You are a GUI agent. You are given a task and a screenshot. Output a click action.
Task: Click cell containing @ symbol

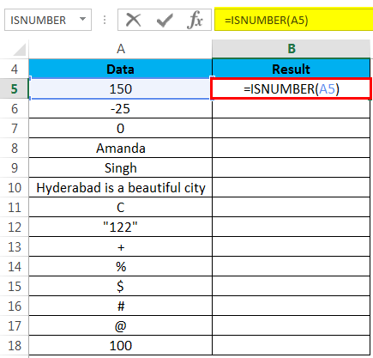[121, 325]
